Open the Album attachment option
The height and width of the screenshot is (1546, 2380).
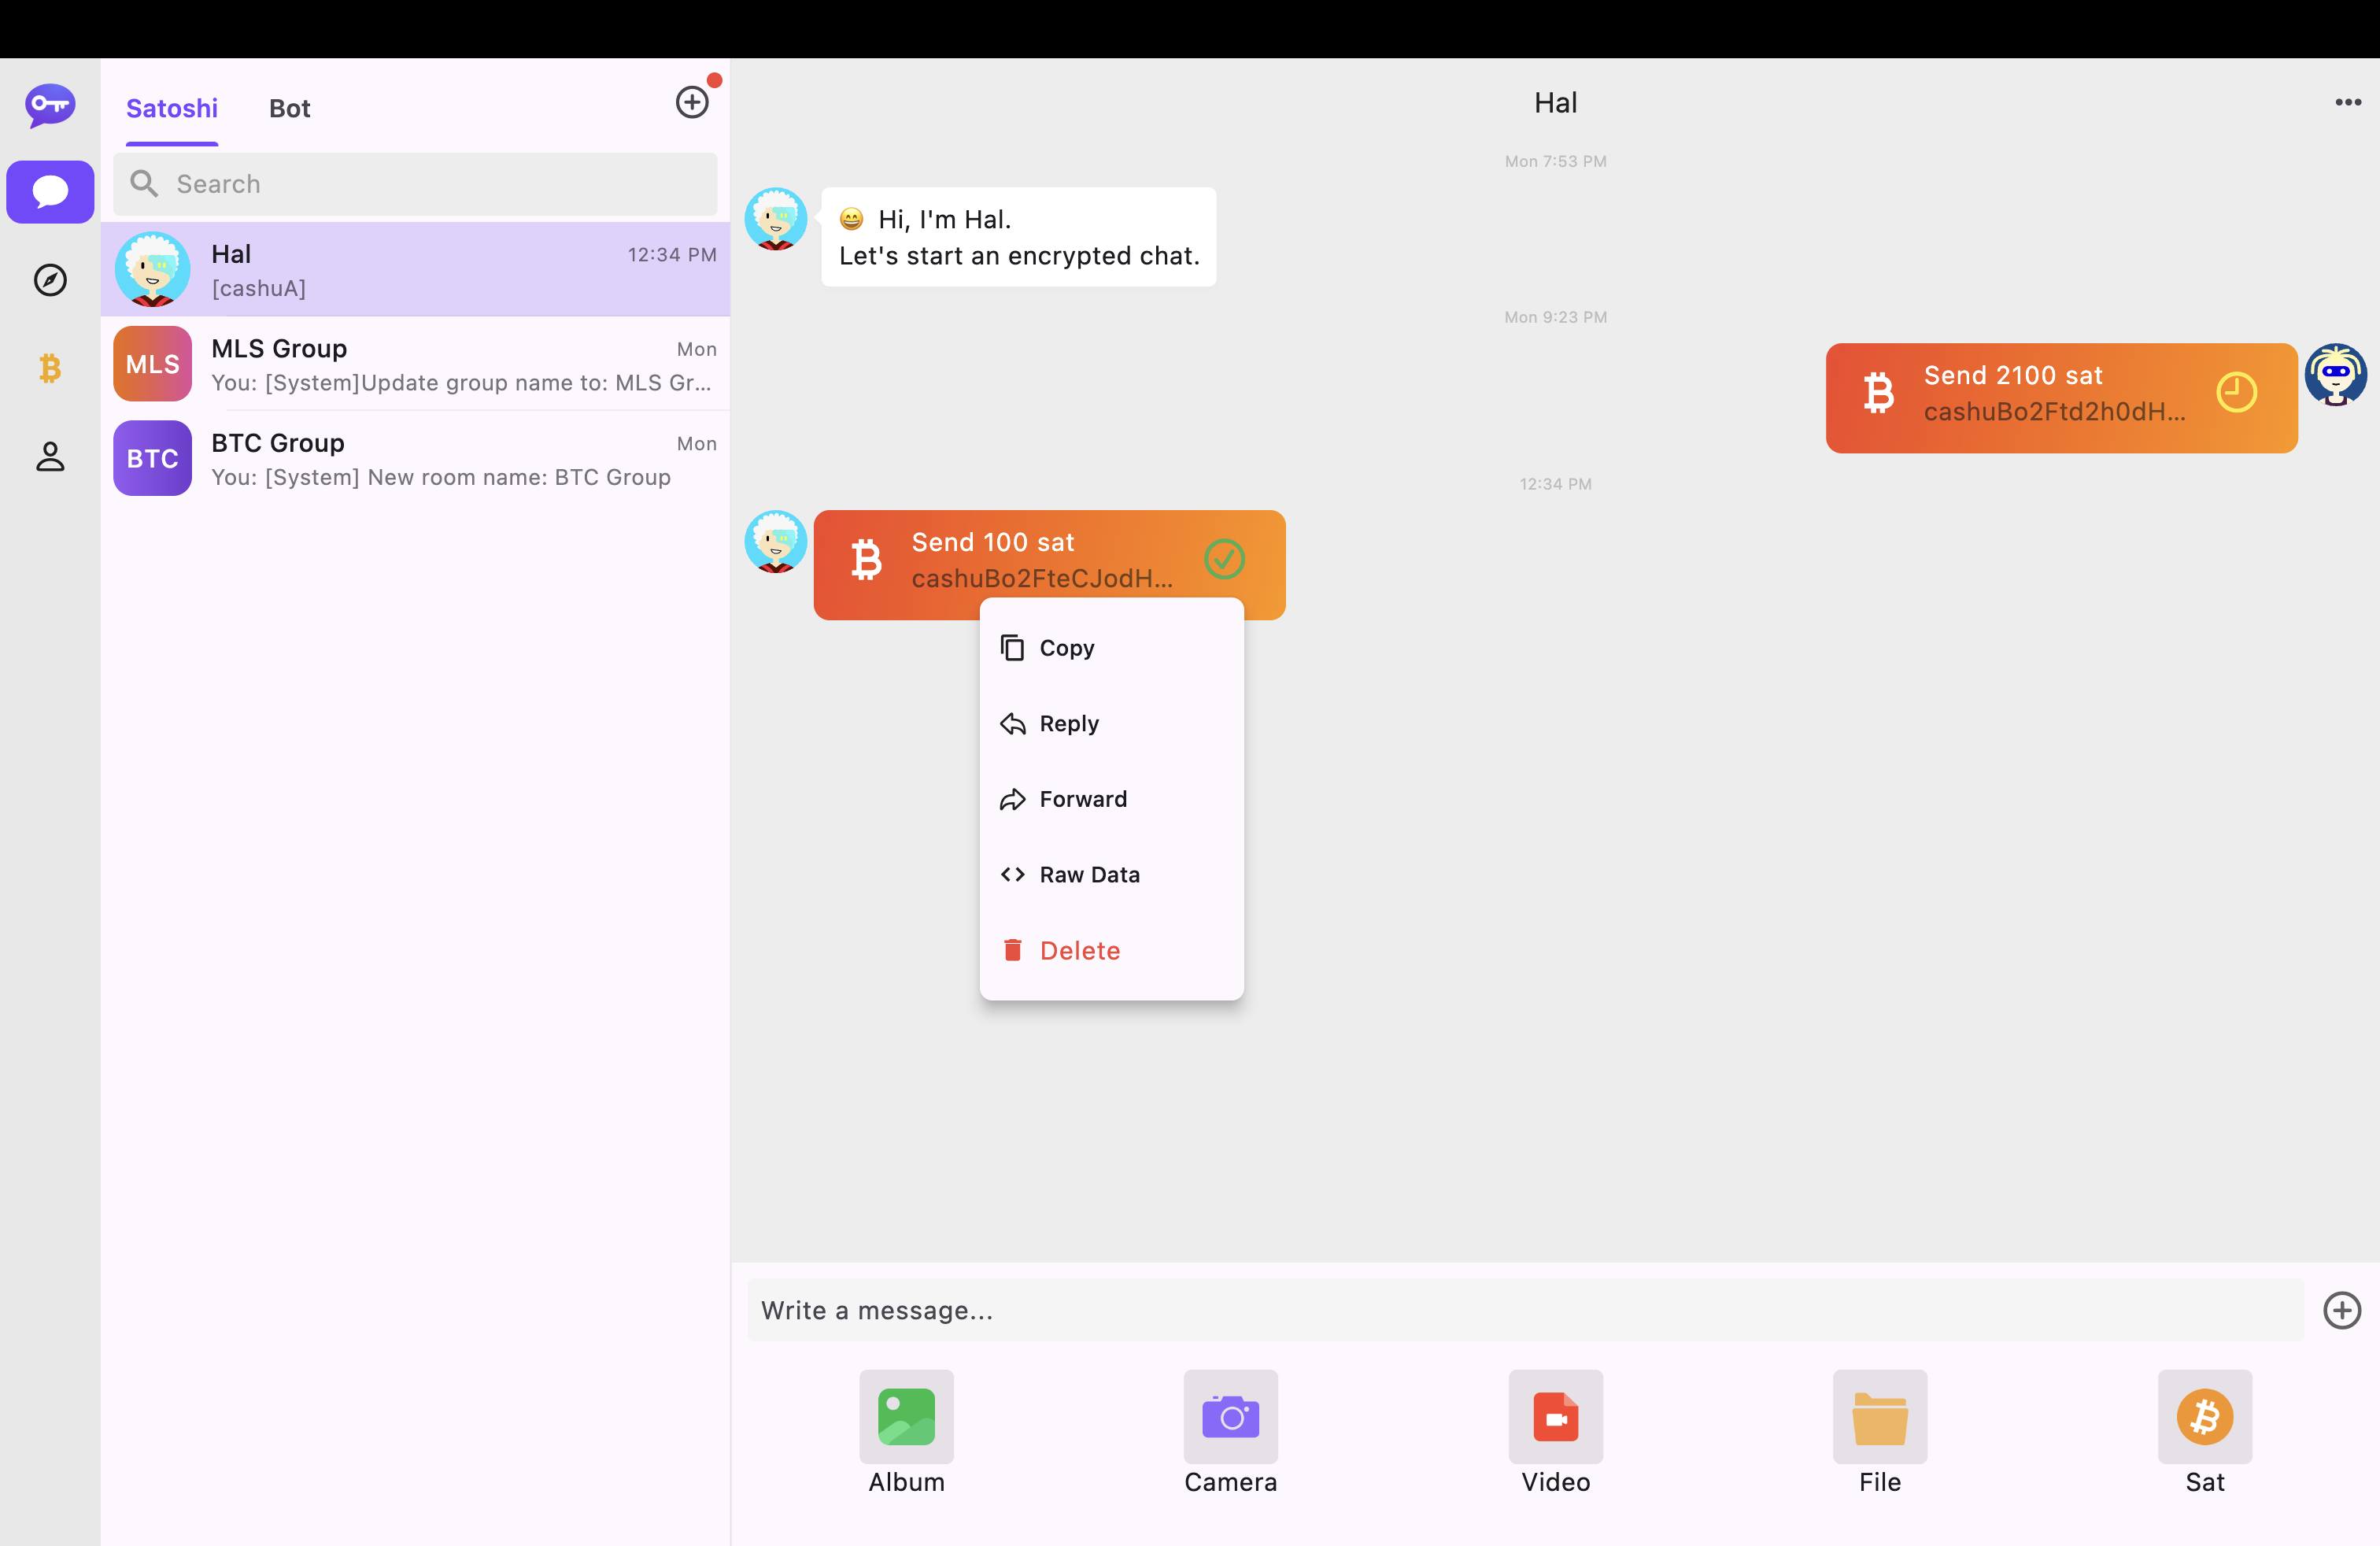pos(906,1416)
